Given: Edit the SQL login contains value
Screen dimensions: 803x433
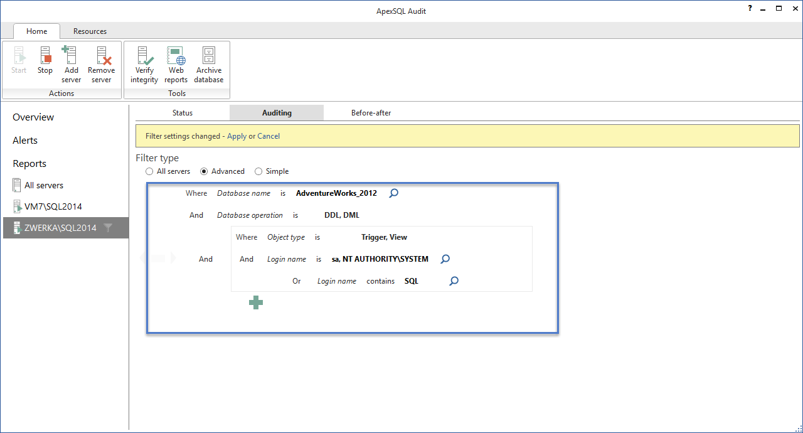Looking at the screenshot, I should [412, 281].
